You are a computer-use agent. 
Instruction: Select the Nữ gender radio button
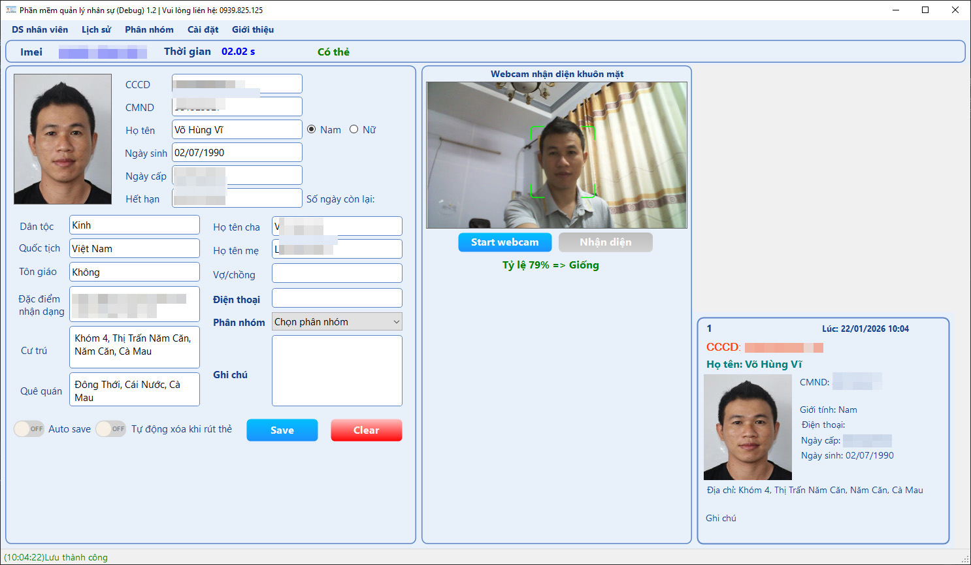(354, 129)
